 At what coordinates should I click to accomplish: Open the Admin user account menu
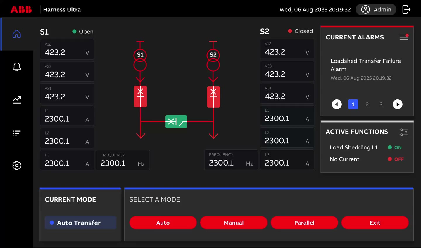(376, 10)
